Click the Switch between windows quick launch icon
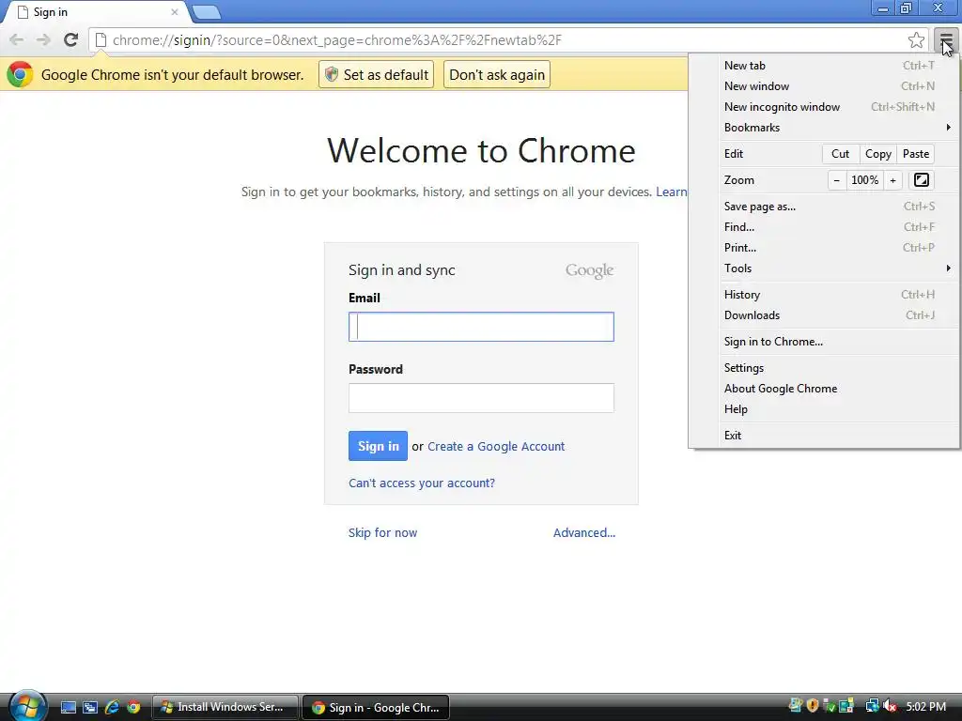 coord(90,707)
